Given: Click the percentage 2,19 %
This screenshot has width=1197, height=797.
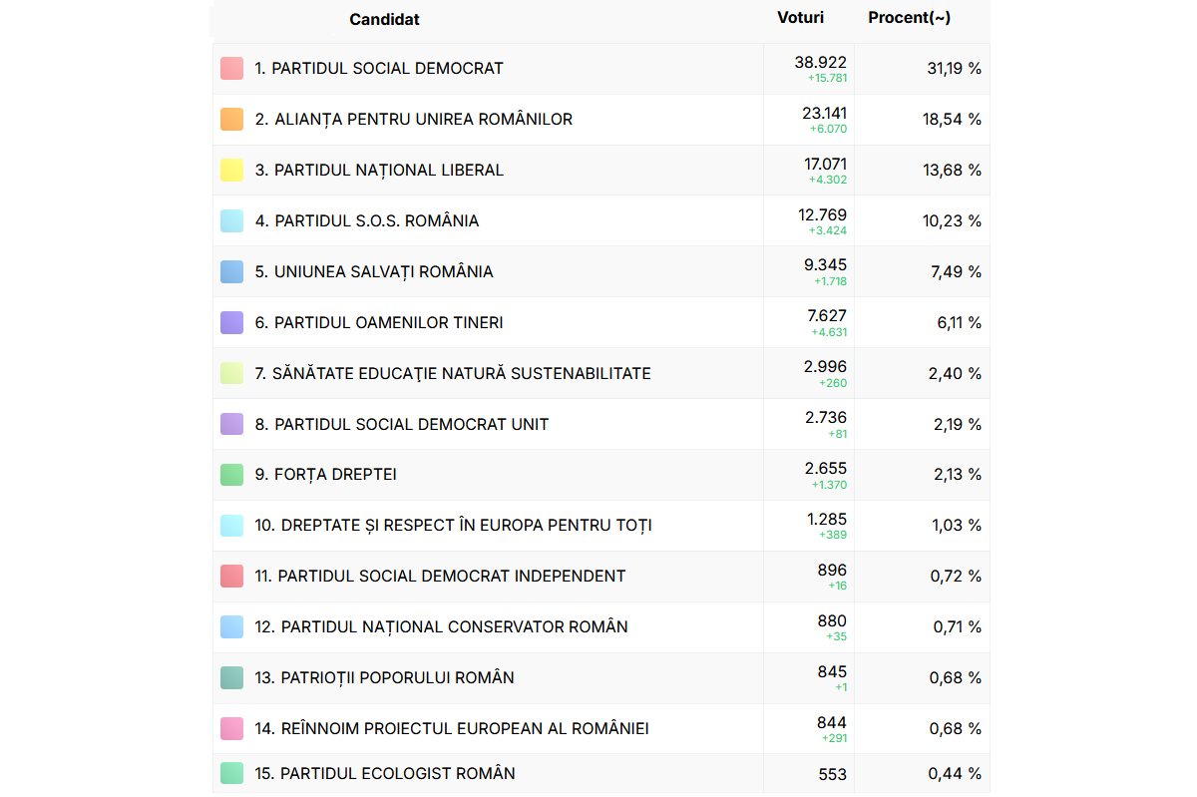Looking at the screenshot, I should point(957,425).
